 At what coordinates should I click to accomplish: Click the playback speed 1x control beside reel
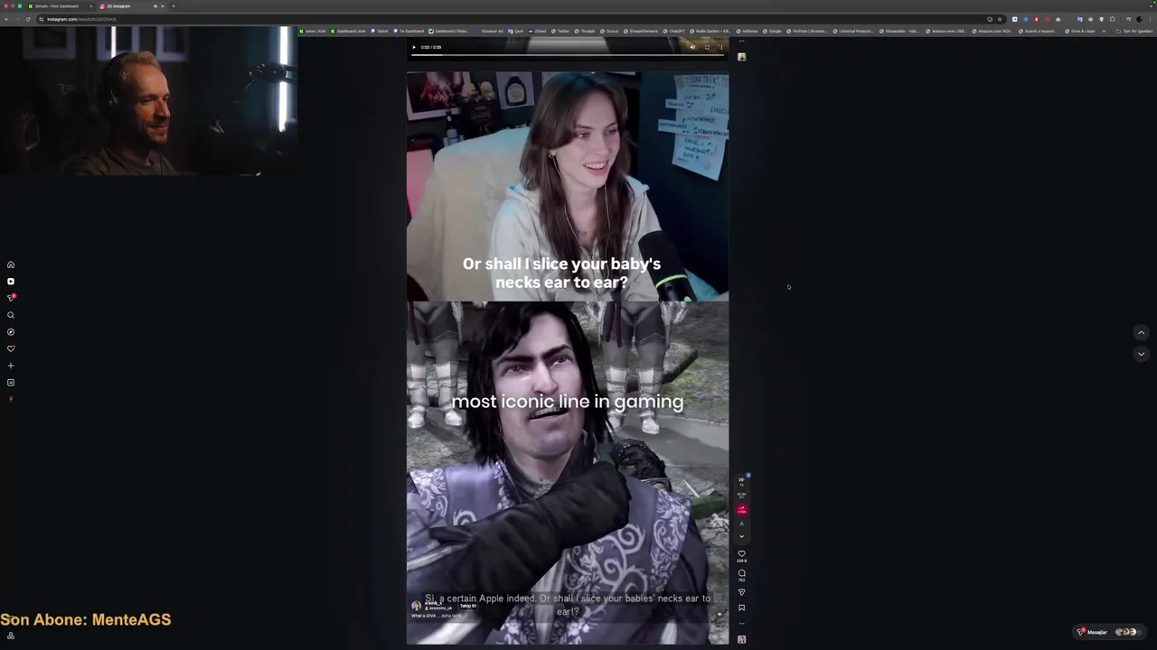(741, 481)
